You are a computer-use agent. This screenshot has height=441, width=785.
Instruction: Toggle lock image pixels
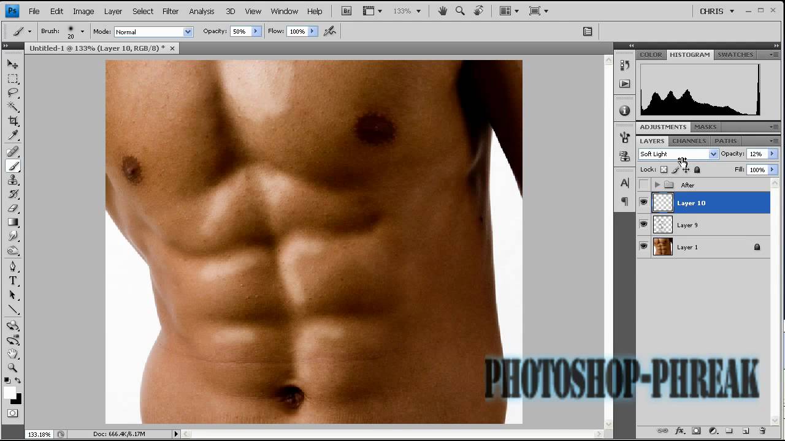point(675,170)
